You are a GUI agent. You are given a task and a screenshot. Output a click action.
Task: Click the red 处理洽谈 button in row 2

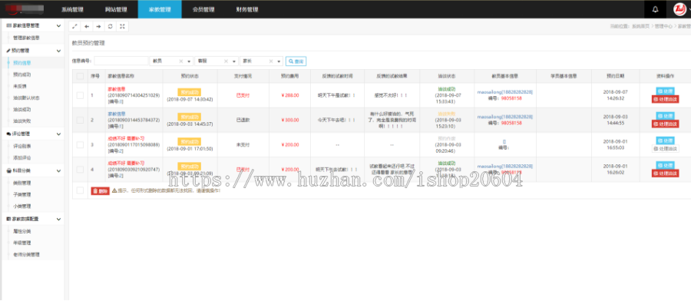click(666, 124)
